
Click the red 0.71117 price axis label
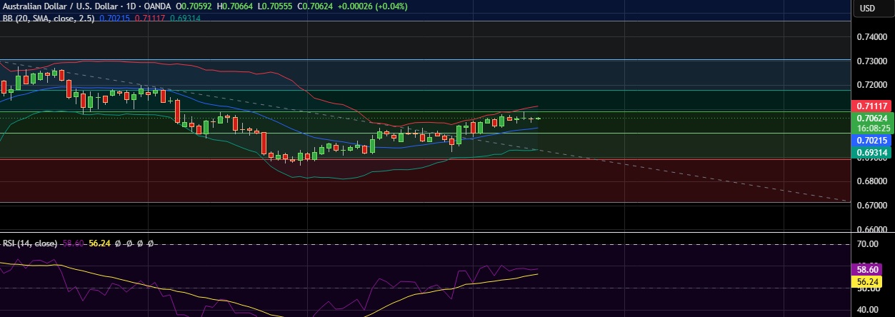coord(871,106)
